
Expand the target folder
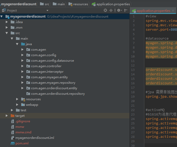tap(7, 116)
